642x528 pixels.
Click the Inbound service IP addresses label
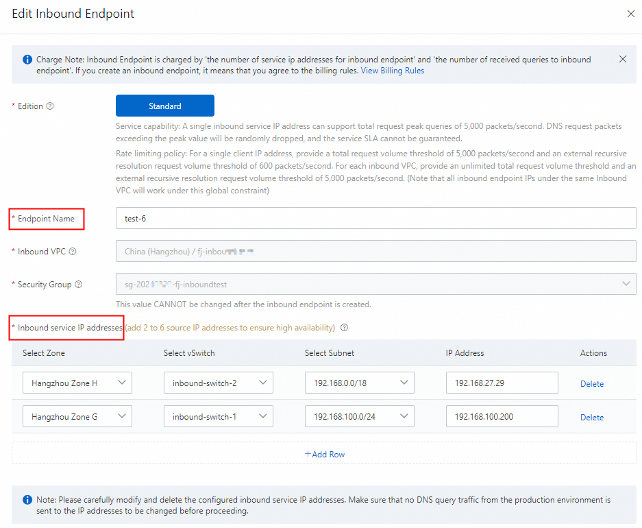click(70, 328)
